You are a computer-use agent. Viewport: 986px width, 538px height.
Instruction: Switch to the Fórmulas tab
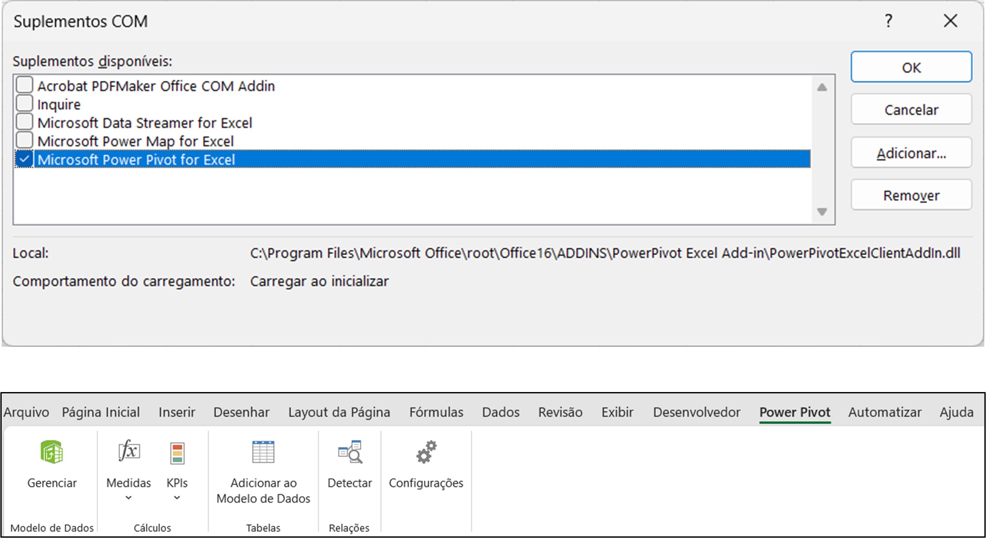click(436, 412)
